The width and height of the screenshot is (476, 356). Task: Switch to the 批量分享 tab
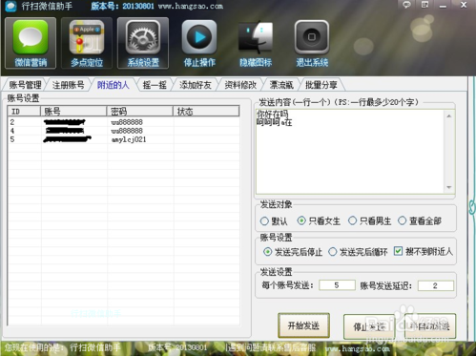[x=321, y=85]
